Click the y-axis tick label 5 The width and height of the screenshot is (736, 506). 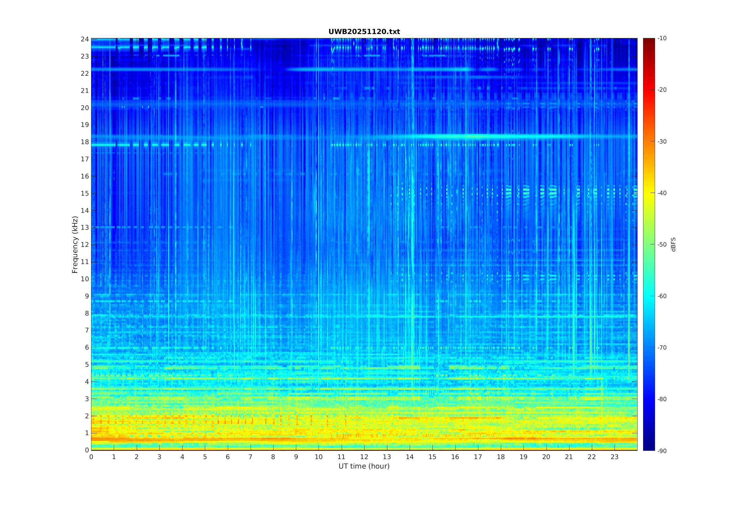(86, 365)
